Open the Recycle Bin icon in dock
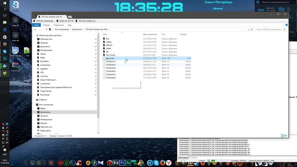The width and height of the screenshot is (297, 167). tap(51, 163)
